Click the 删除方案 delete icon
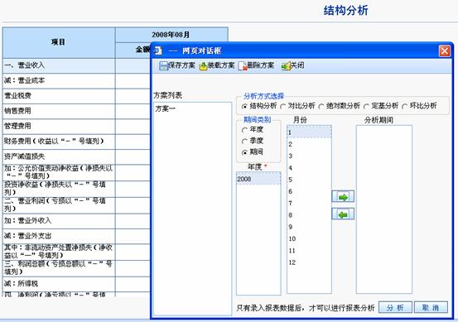This screenshot has height=322, width=458. pyautogui.click(x=243, y=66)
